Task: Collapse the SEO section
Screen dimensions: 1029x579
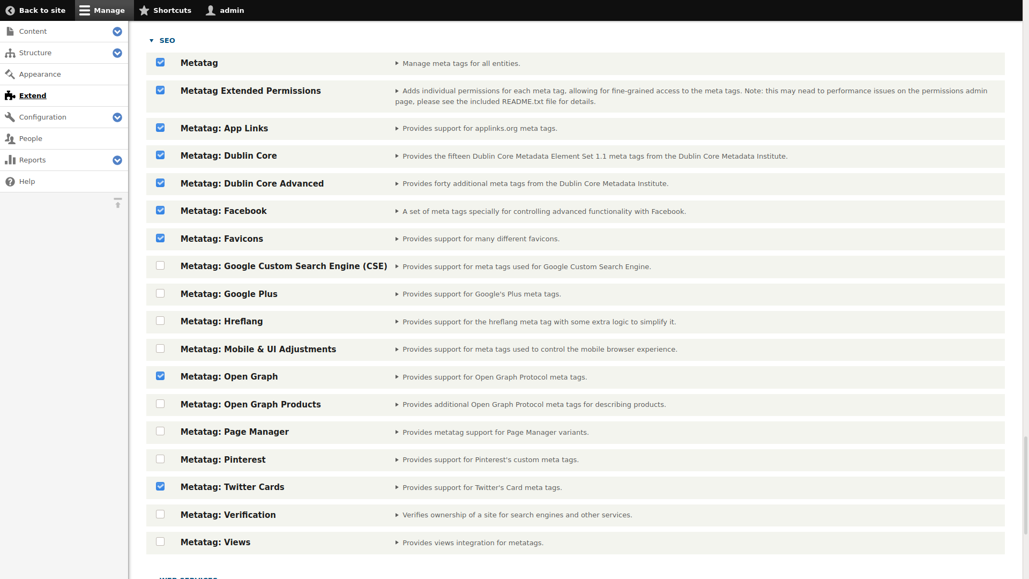Action: (167, 41)
